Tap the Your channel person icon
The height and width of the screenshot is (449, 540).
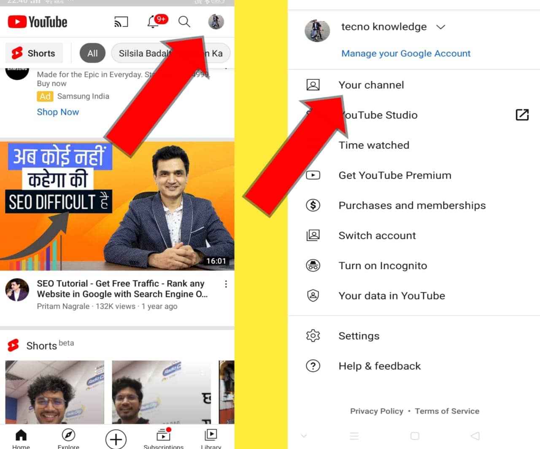313,85
